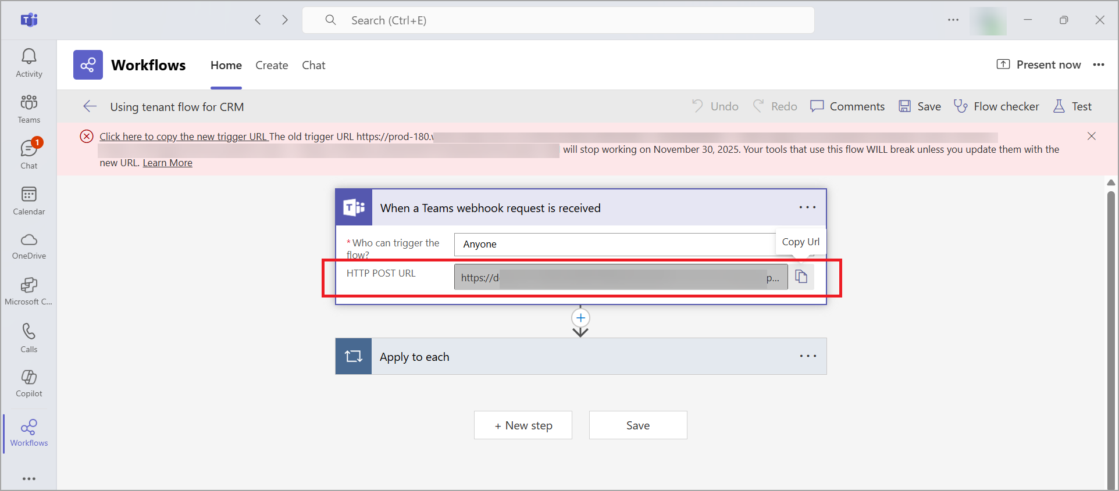The height and width of the screenshot is (491, 1119).
Task: Go to Teams in the sidebar
Action: pyautogui.click(x=29, y=109)
